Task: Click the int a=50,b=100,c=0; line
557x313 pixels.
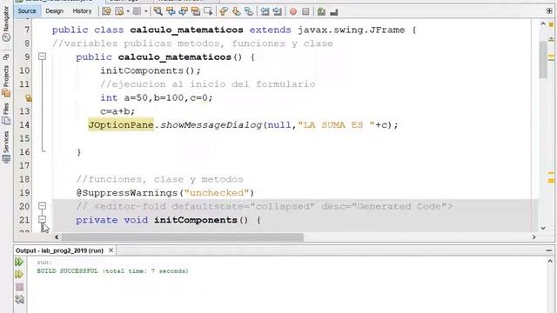Action: pos(157,97)
